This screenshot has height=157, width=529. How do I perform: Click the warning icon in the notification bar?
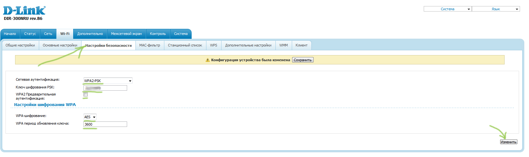tap(208, 60)
